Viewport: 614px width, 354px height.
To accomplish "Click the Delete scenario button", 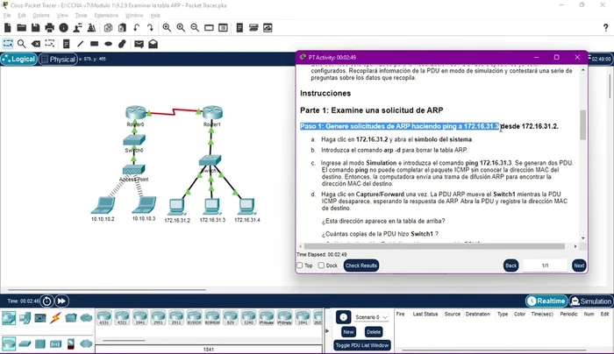I will (373, 332).
